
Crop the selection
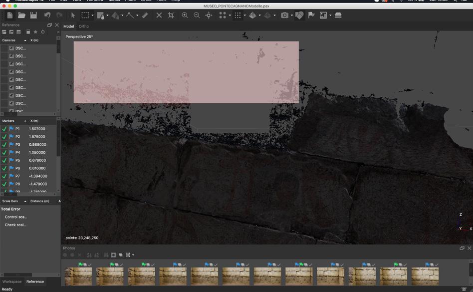(171, 15)
